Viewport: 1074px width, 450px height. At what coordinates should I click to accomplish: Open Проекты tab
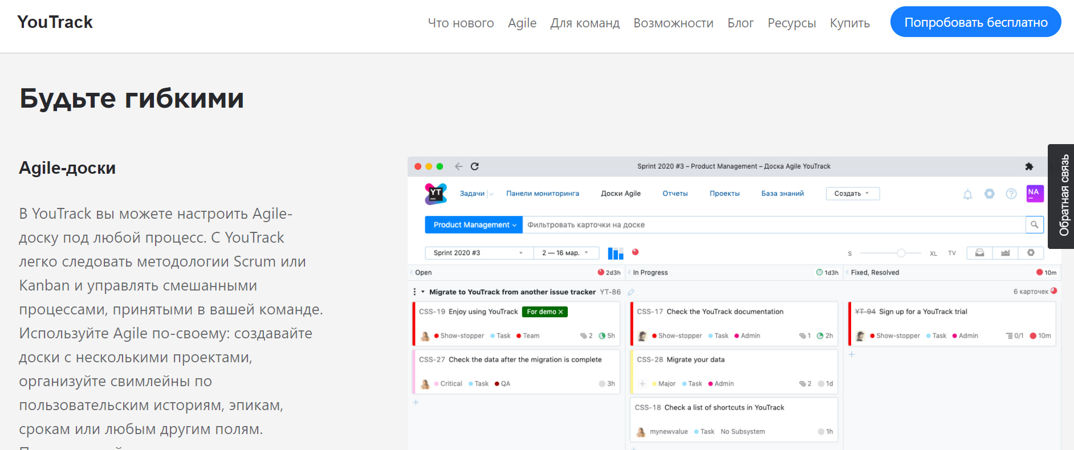click(x=725, y=194)
